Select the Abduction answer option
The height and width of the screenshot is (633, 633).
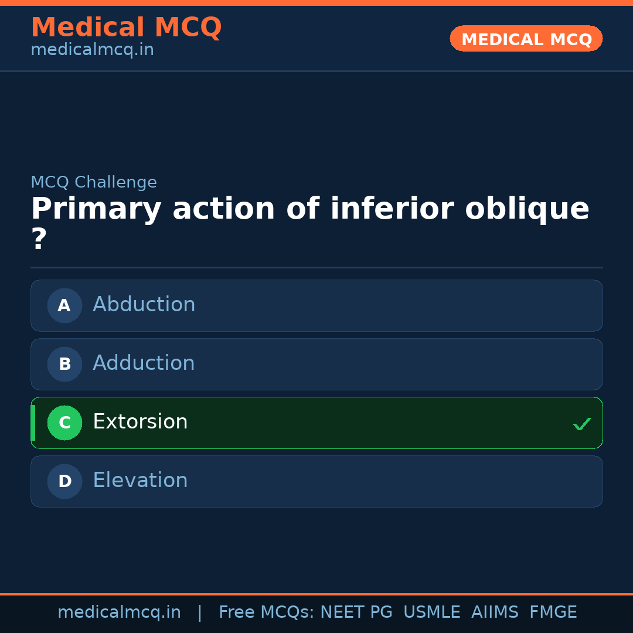pyautogui.click(x=316, y=305)
